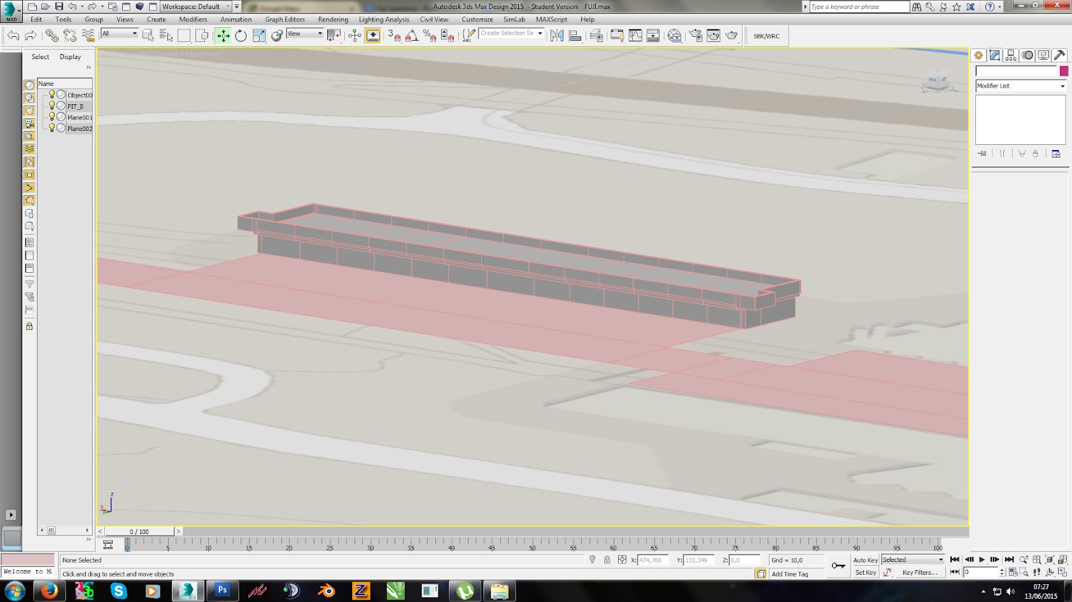The image size is (1072, 602).
Task: Switch to Modify command panel tab
Action: click(994, 55)
